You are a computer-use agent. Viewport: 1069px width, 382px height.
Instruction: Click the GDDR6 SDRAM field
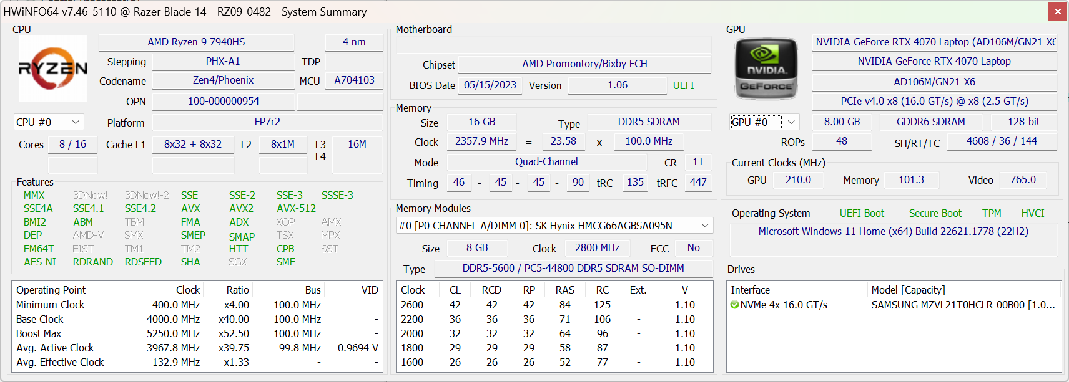930,122
